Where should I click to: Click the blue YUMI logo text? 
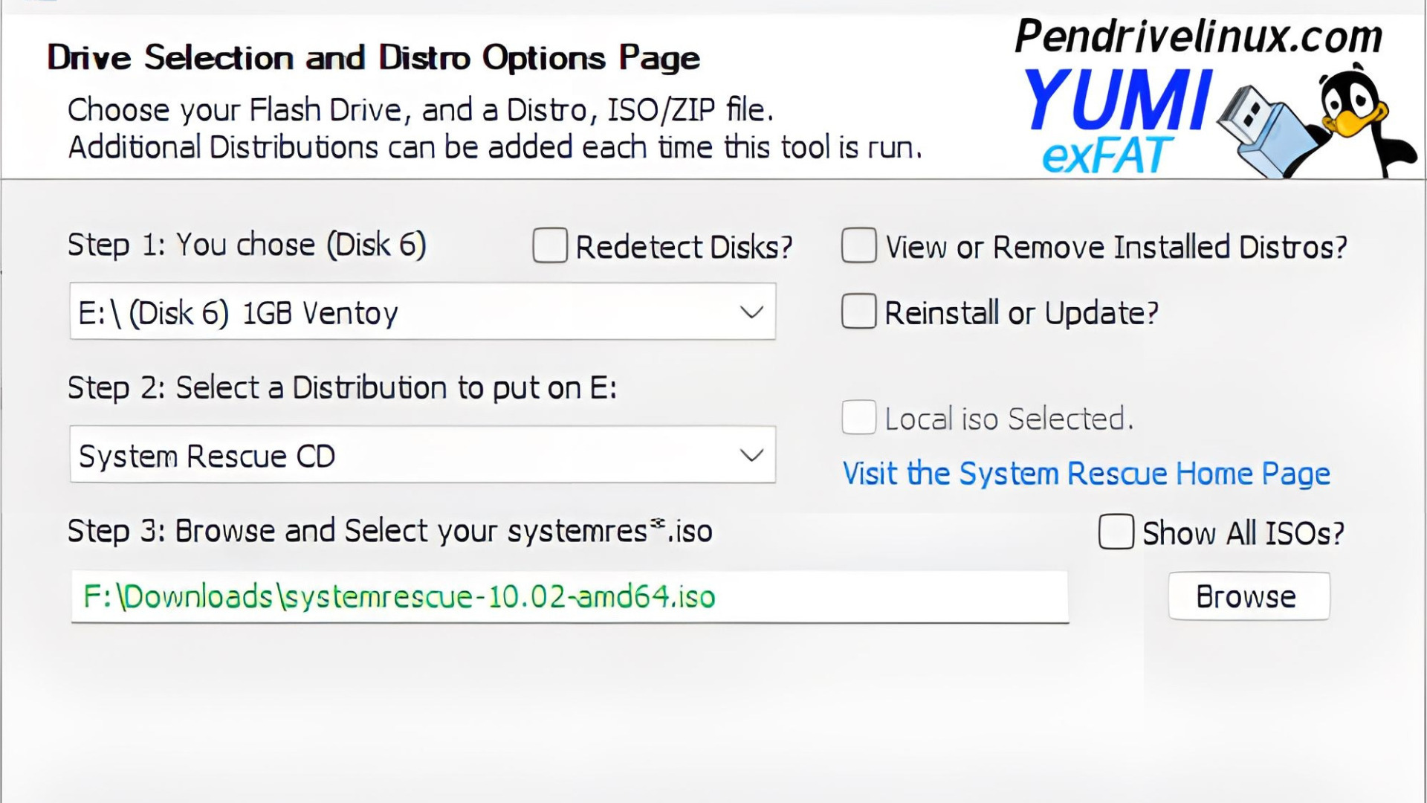click(1117, 100)
